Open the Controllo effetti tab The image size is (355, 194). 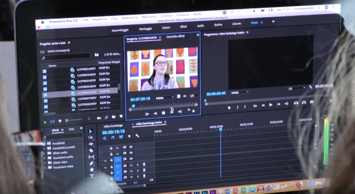click(x=176, y=36)
